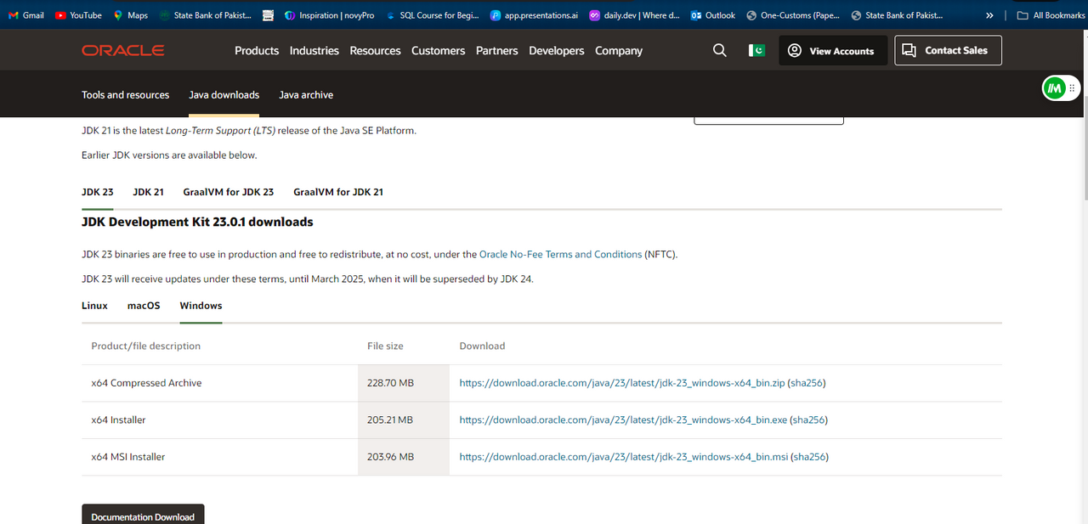Viewport: 1088px width, 524px height.
Task: Expand the Products navigation menu
Action: pos(257,51)
